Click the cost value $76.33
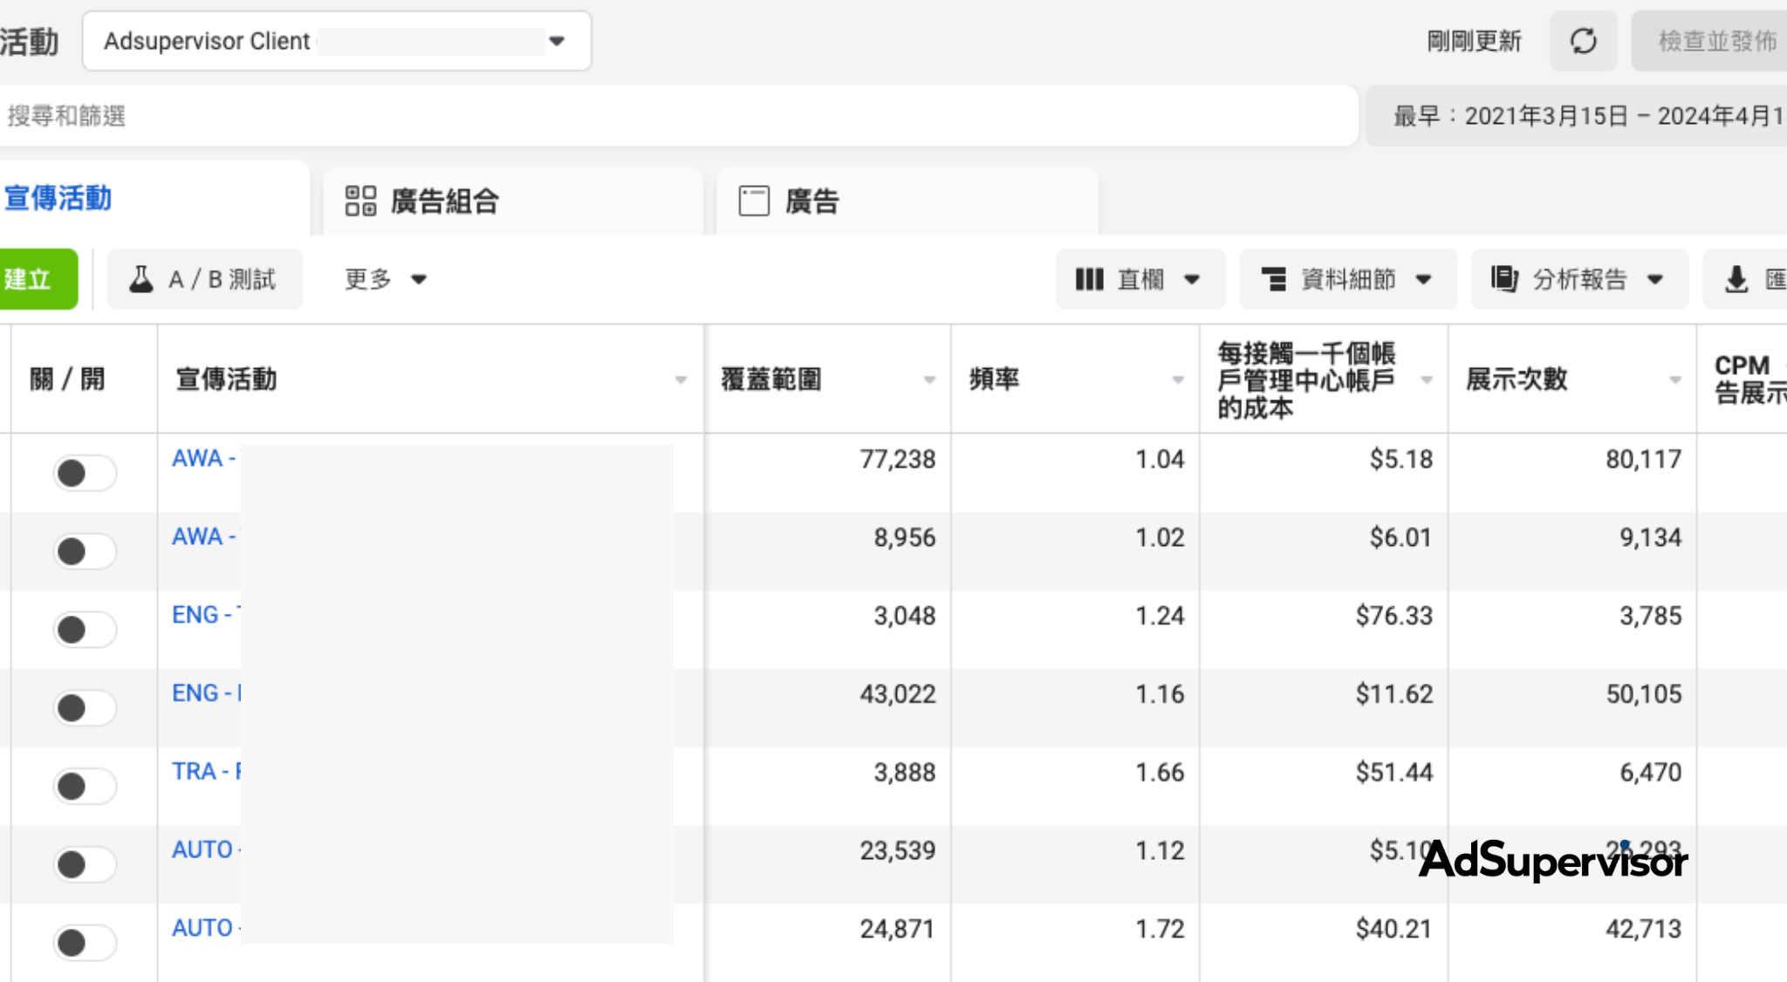The image size is (1787, 982). tap(1393, 616)
